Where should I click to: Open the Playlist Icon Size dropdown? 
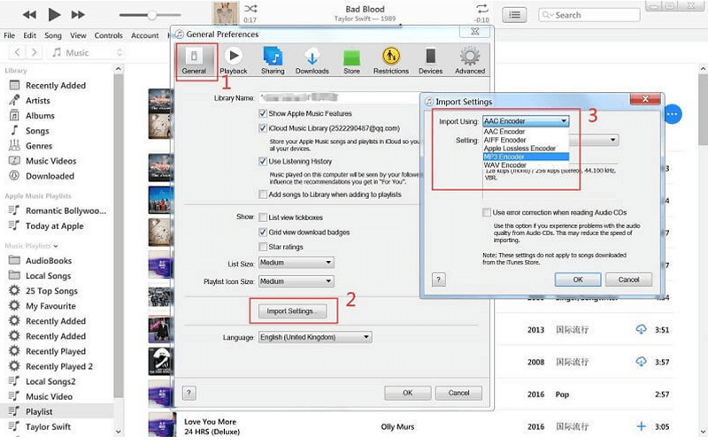point(296,281)
